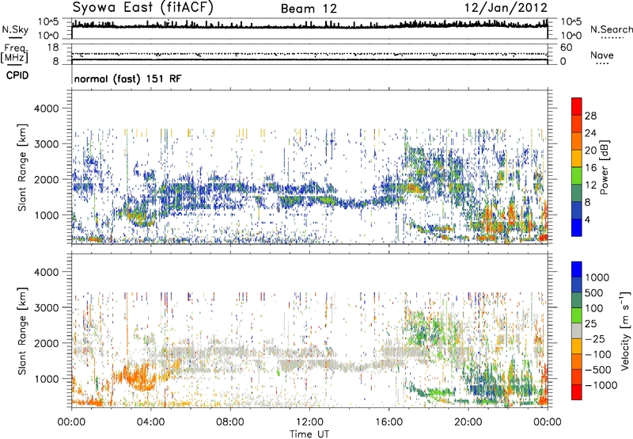Click the orange velocity patch near 04:00, 1000 km

click(139, 376)
